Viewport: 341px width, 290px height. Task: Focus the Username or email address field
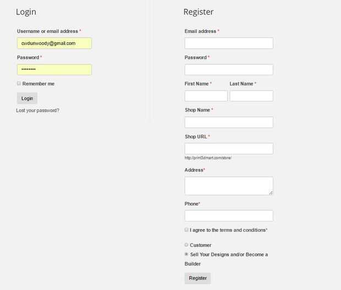[x=54, y=43]
